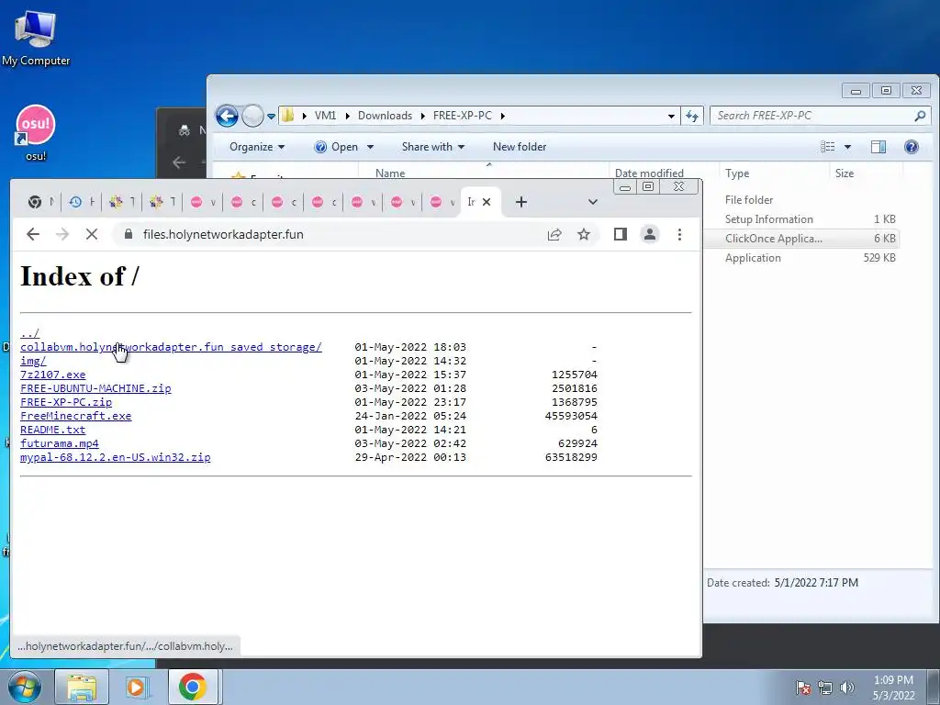The image size is (940, 705).
Task: Go back in Chrome browser
Action: pos(33,234)
